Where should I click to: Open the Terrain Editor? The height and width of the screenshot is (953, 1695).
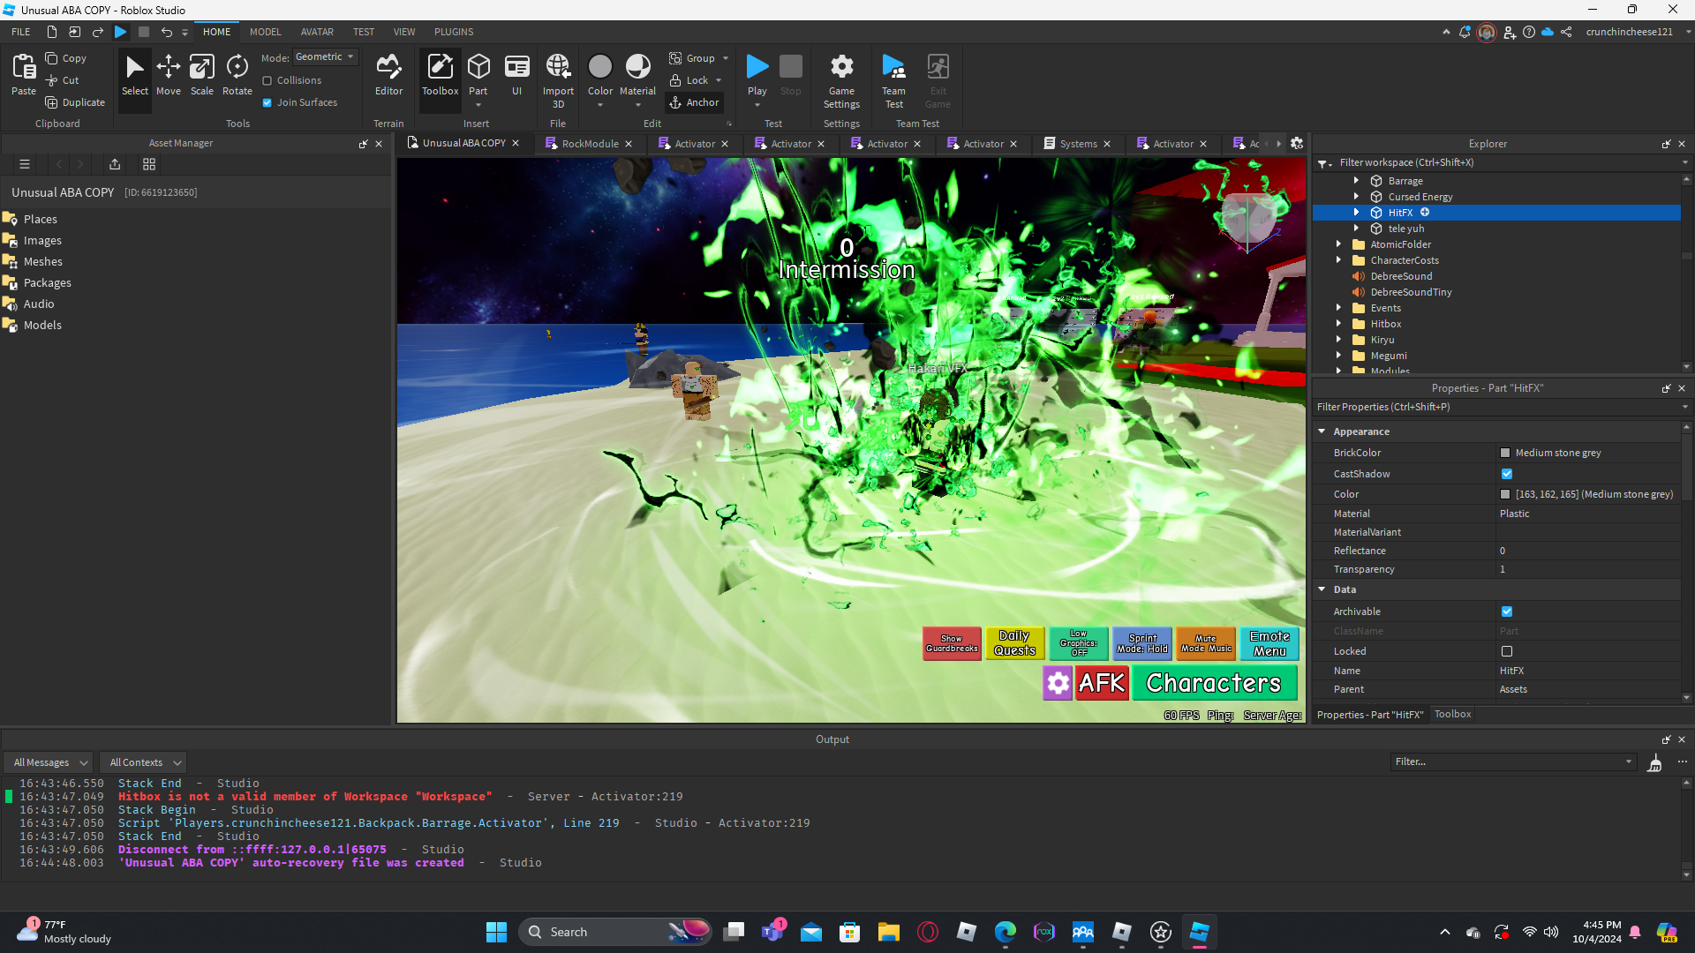[388, 75]
